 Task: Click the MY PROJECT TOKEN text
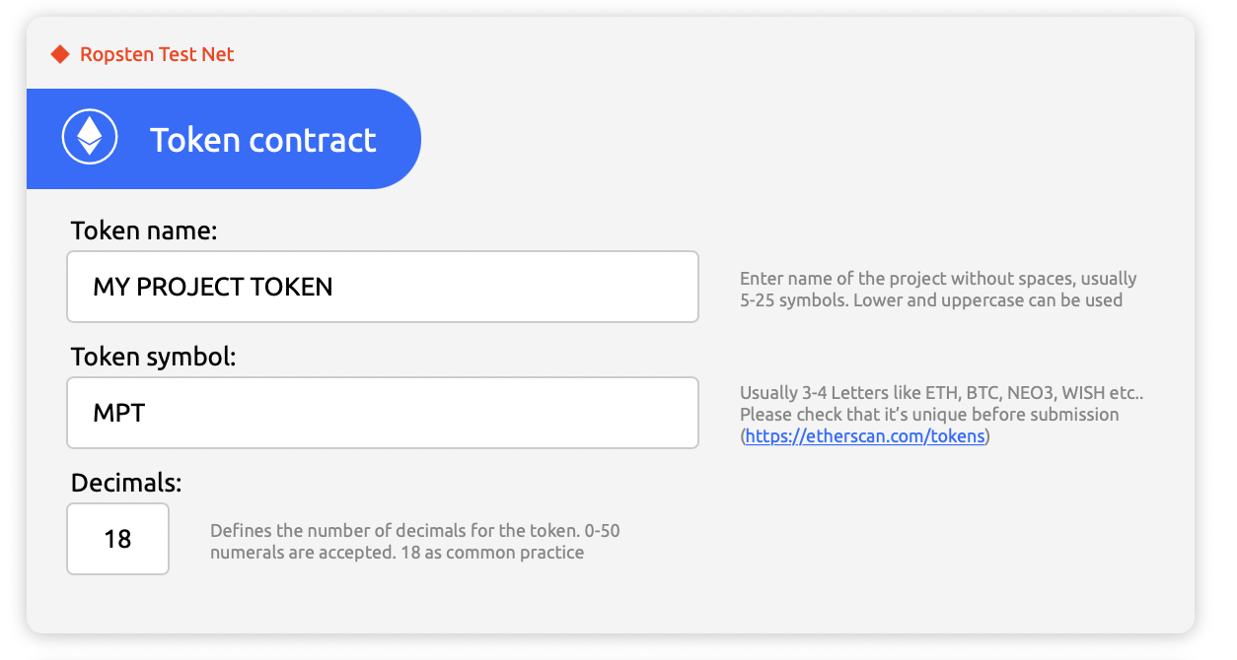click(x=213, y=287)
